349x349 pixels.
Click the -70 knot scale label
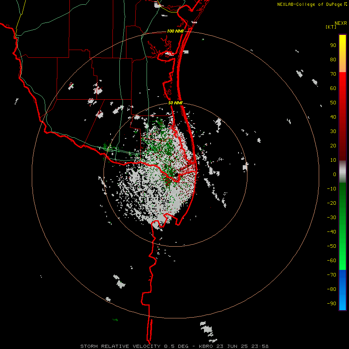[332, 275]
